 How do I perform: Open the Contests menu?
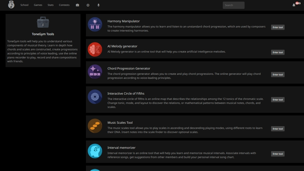[x=64, y=5]
